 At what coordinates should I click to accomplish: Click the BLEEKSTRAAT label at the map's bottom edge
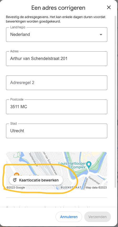[x=71, y=187]
